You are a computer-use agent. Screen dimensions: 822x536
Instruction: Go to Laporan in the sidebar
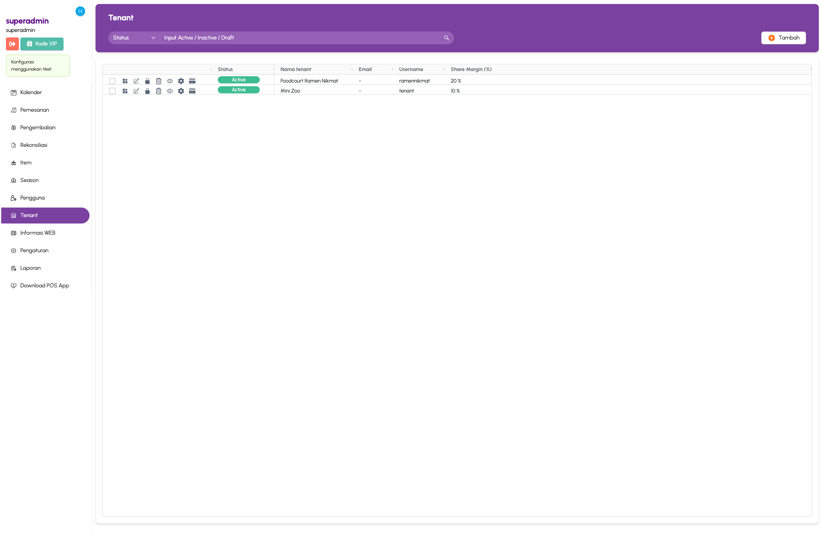coord(30,268)
